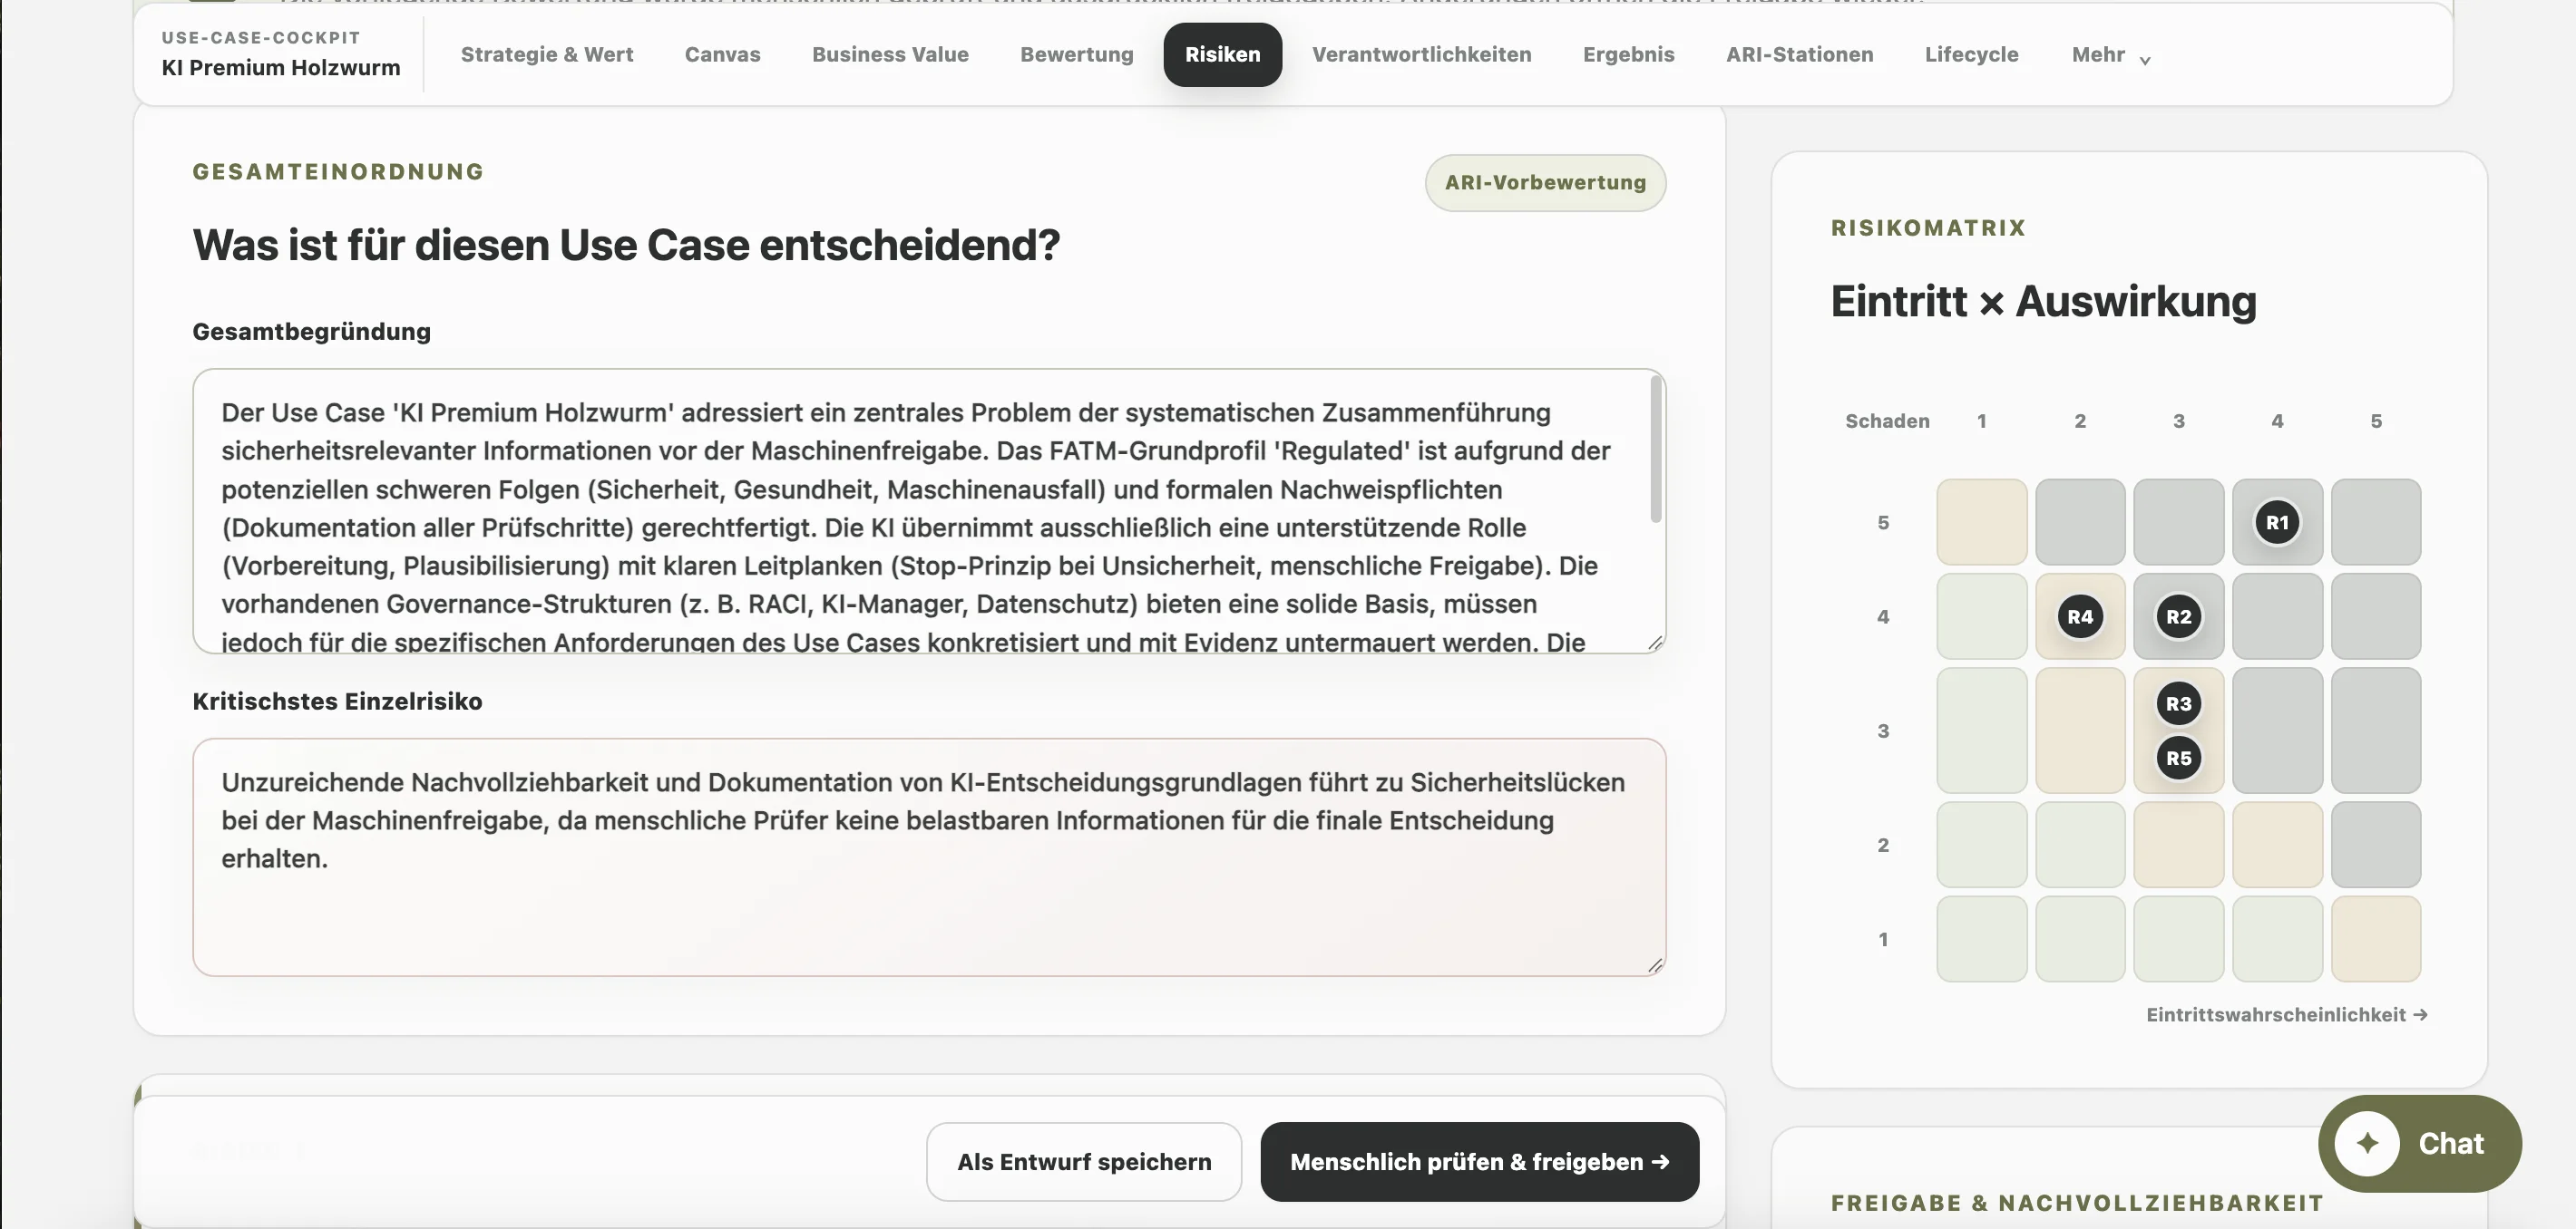2576x1229 pixels.
Task: Click into Kritischstes Einzelrisiko text area
Action: pos(929,857)
